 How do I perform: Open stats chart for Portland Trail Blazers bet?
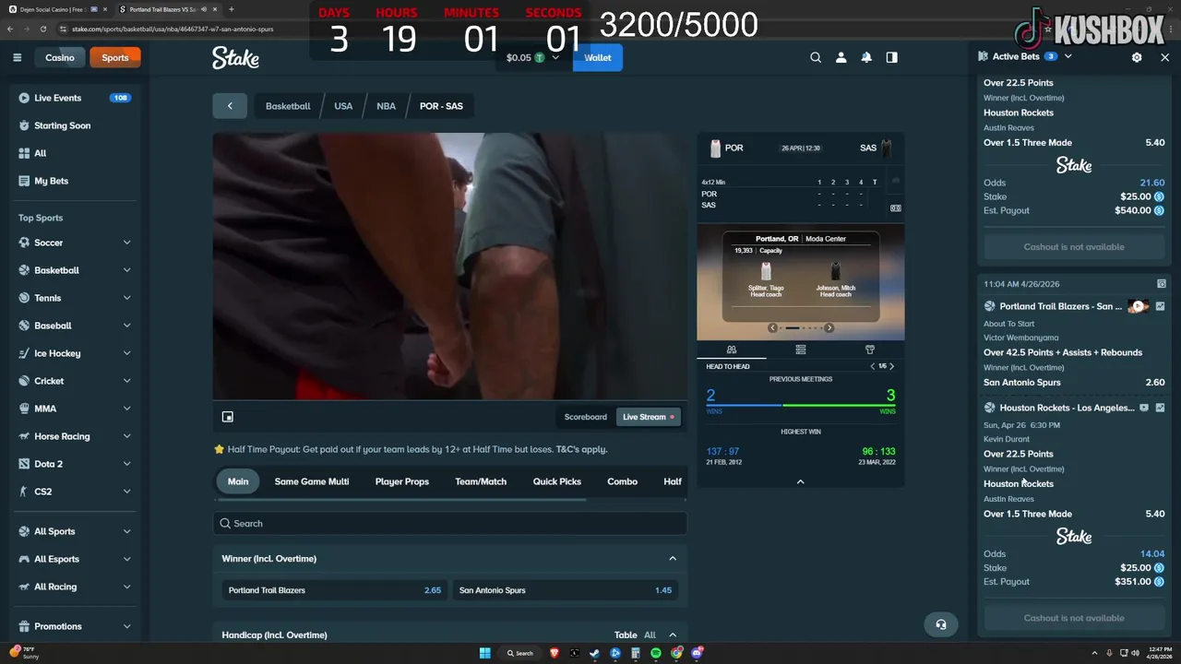point(1161,306)
